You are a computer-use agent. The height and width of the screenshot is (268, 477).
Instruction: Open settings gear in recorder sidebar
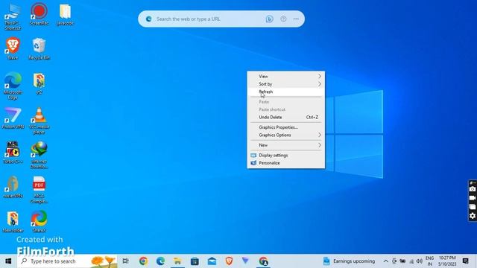pos(472,216)
